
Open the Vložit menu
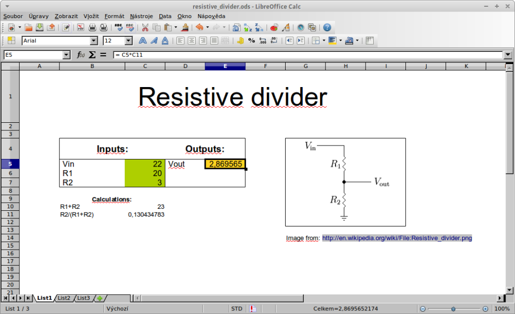(x=91, y=16)
